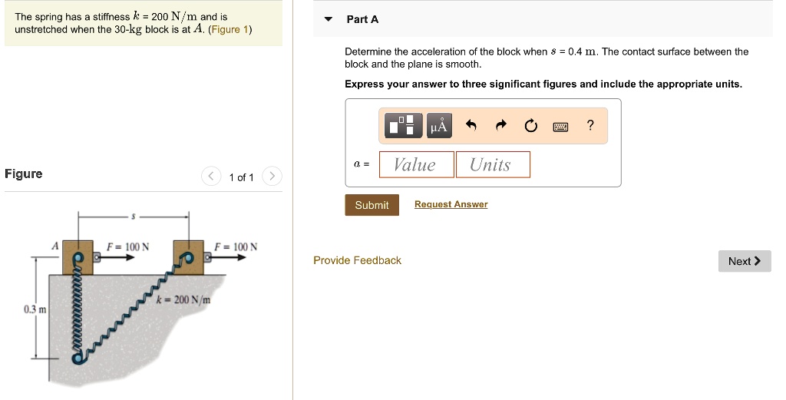
Task: Redo the last answer edit
Action: [x=500, y=126]
